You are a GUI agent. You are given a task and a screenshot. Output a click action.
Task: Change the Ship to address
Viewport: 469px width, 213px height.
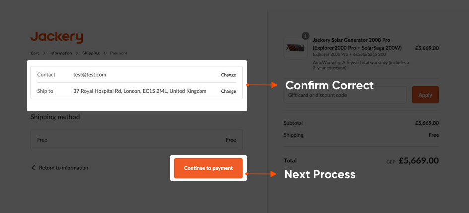coord(228,91)
